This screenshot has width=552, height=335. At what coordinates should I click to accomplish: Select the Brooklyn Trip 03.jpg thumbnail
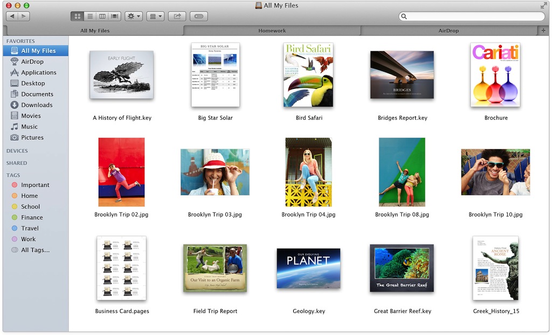(x=215, y=171)
